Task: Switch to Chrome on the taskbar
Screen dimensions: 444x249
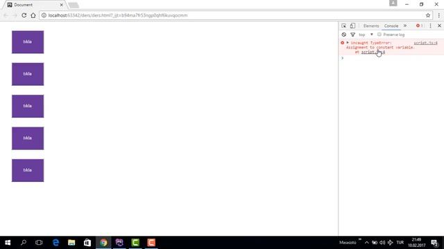Action: pos(103,243)
